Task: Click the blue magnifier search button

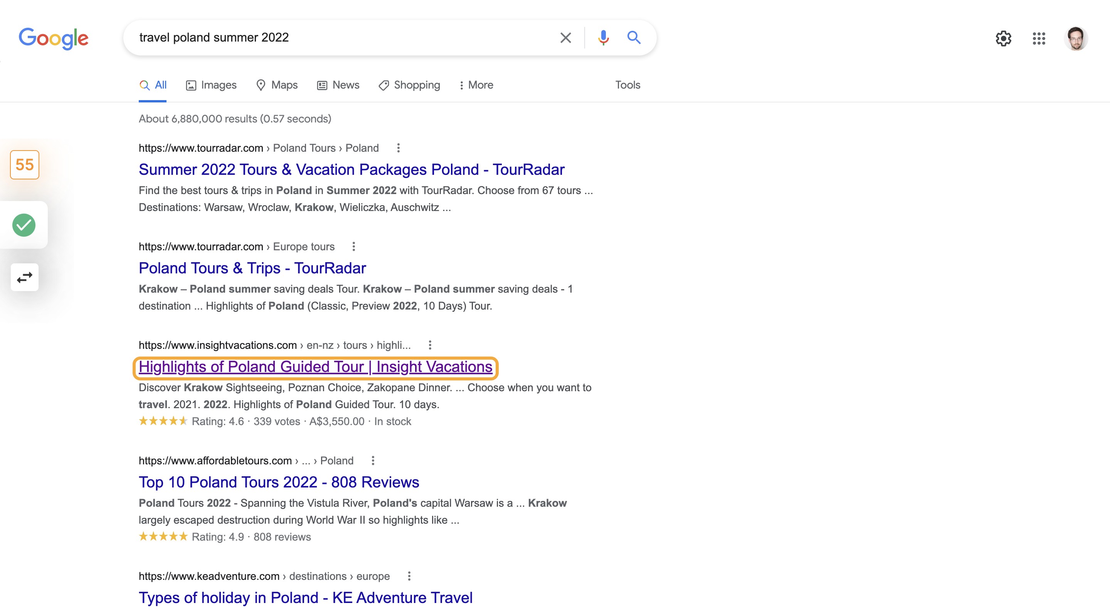Action: pos(633,38)
